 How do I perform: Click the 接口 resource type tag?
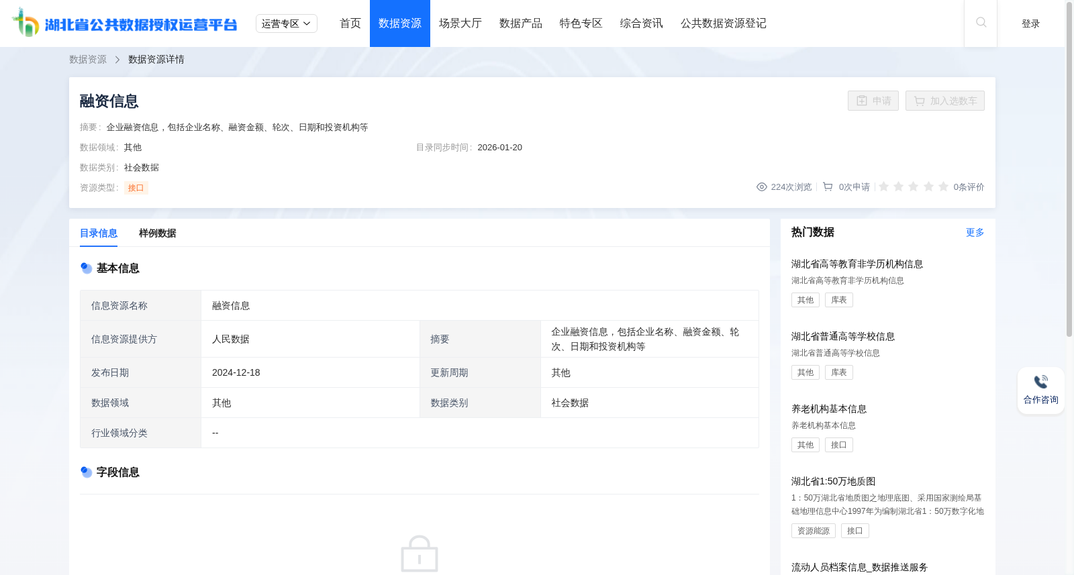click(x=136, y=188)
